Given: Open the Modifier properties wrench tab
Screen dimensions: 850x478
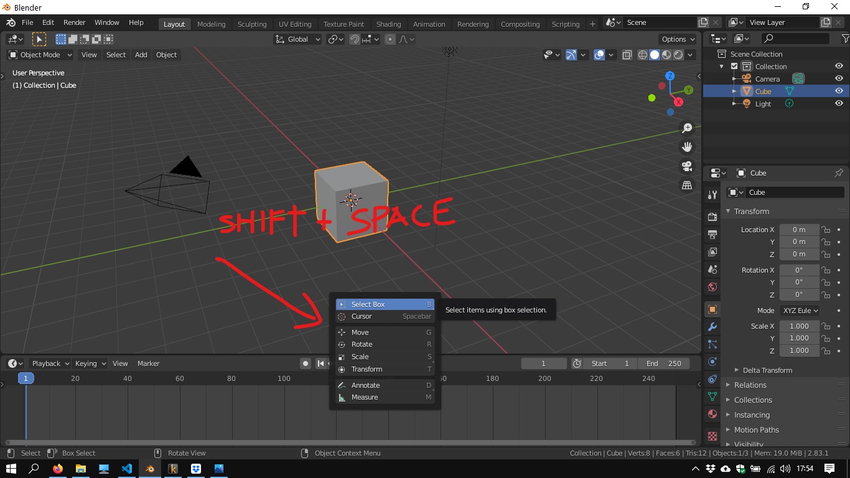Looking at the screenshot, I should click(712, 327).
